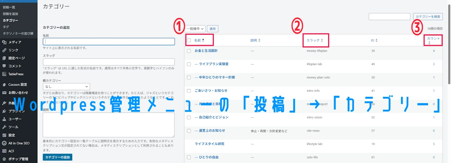
Task: Click the 説明 description textarea
Action: tap(109, 124)
